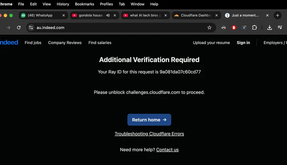Open the File menu
The height and width of the screenshot is (165, 287).
[x=21, y=4]
